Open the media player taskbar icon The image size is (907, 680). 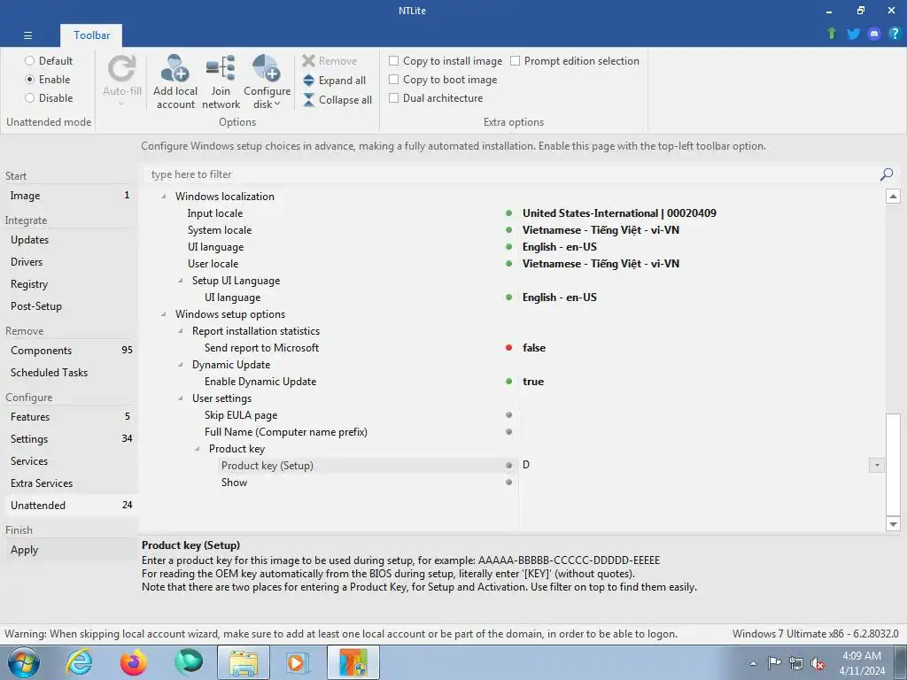click(x=298, y=662)
